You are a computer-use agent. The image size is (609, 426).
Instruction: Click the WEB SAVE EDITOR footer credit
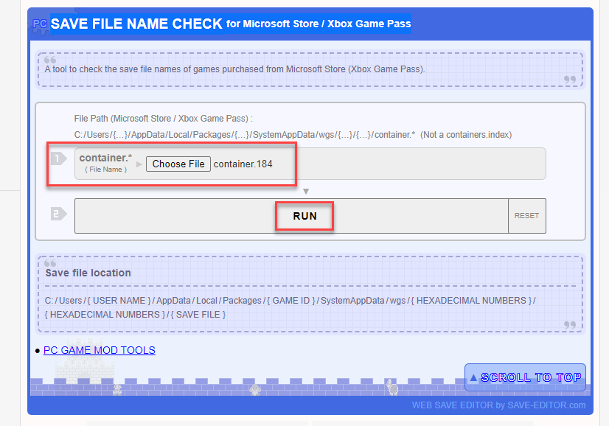click(x=498, y=405)
